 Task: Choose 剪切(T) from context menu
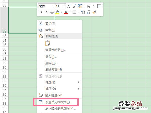click(x=59, y=24)
